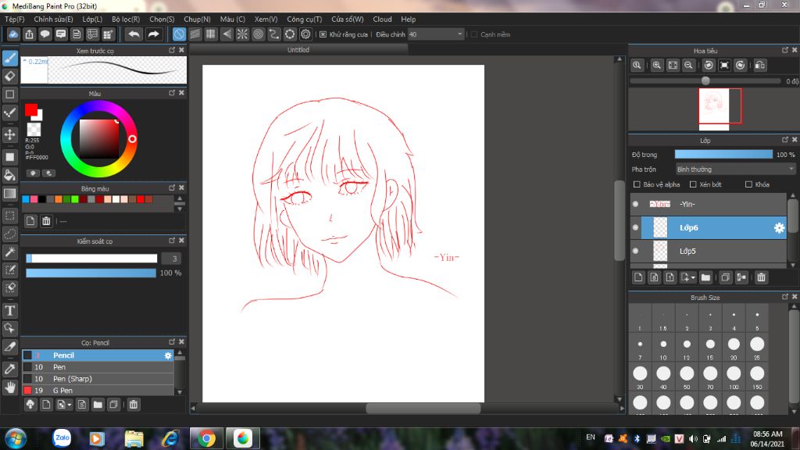Select the Move tool
Screen dimensions: 800x450
point(9,134)
